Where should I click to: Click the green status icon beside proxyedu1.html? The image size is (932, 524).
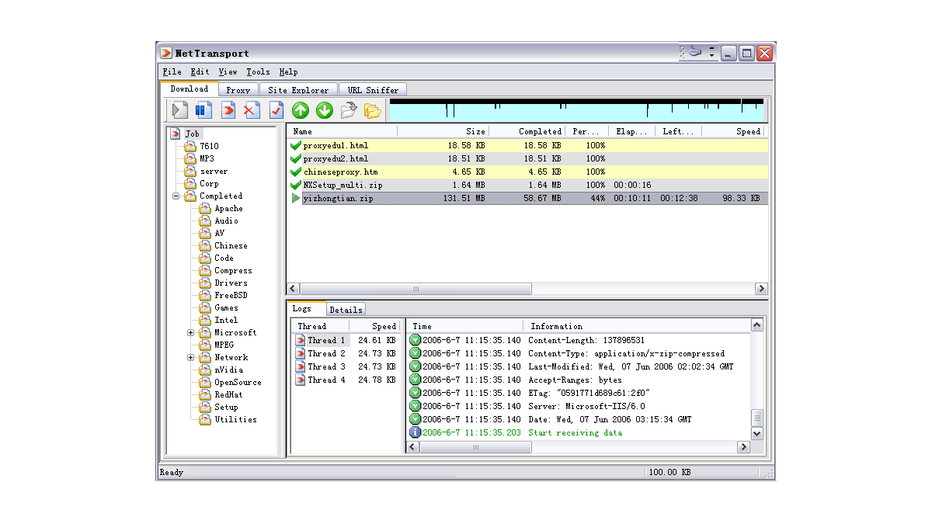(x=295, y=145)
